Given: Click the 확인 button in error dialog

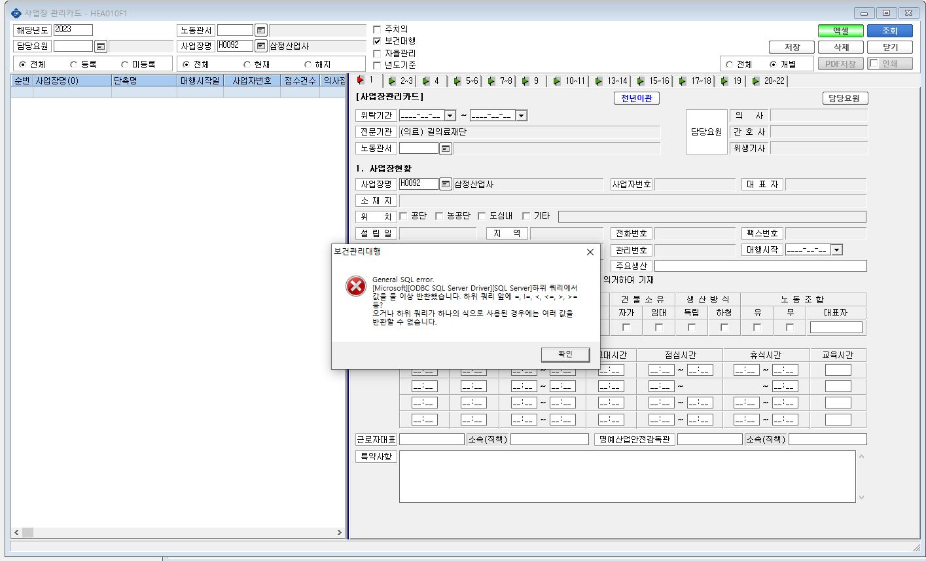Looking at the screenshot, I should tap(565, 354).
